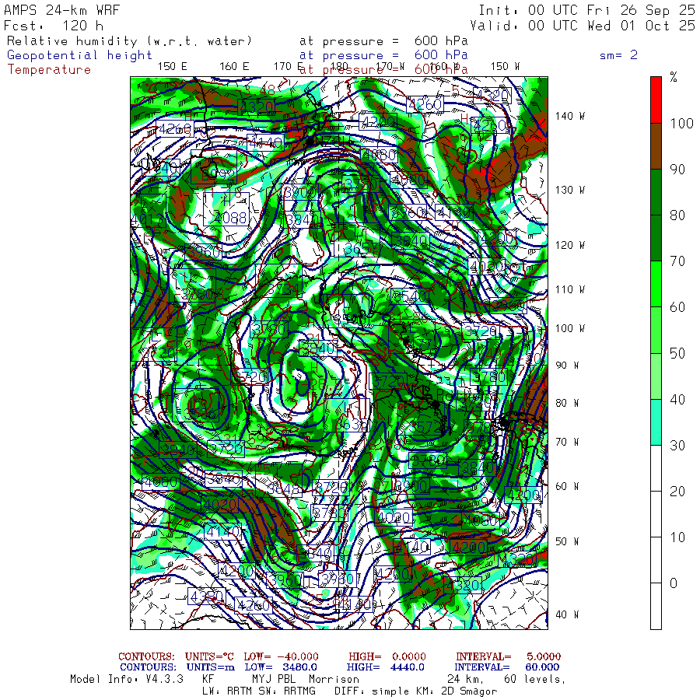Click the red swatch atop the humidity colorbar

pyautogui.click(x=656, y=99)
